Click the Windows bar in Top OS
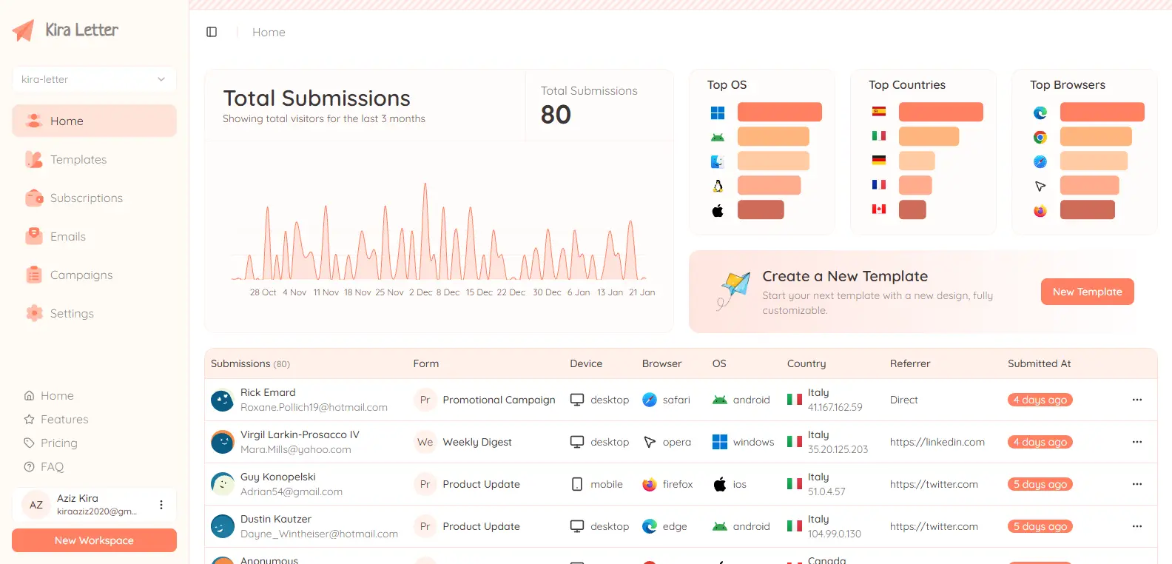Screen dimensions: 1172x564 pos(780,112)
